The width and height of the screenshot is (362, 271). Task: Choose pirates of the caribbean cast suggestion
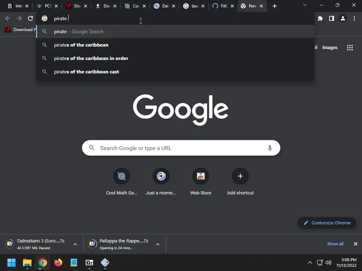point(175,72)
